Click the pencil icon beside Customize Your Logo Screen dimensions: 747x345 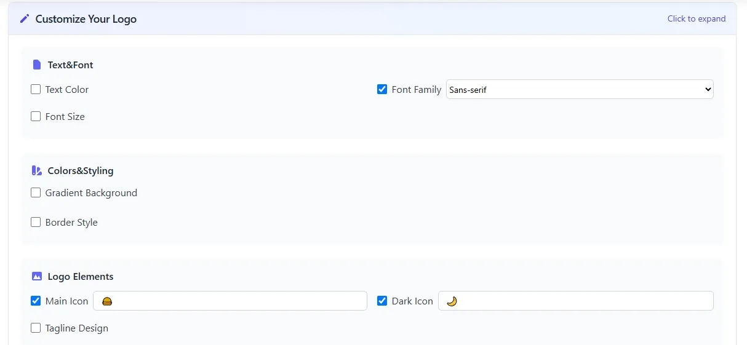click(25, 18)
